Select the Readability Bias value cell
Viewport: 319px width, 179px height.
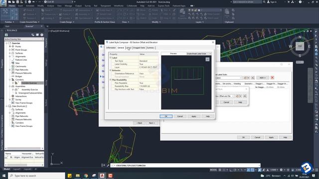[x=149, y=86]
